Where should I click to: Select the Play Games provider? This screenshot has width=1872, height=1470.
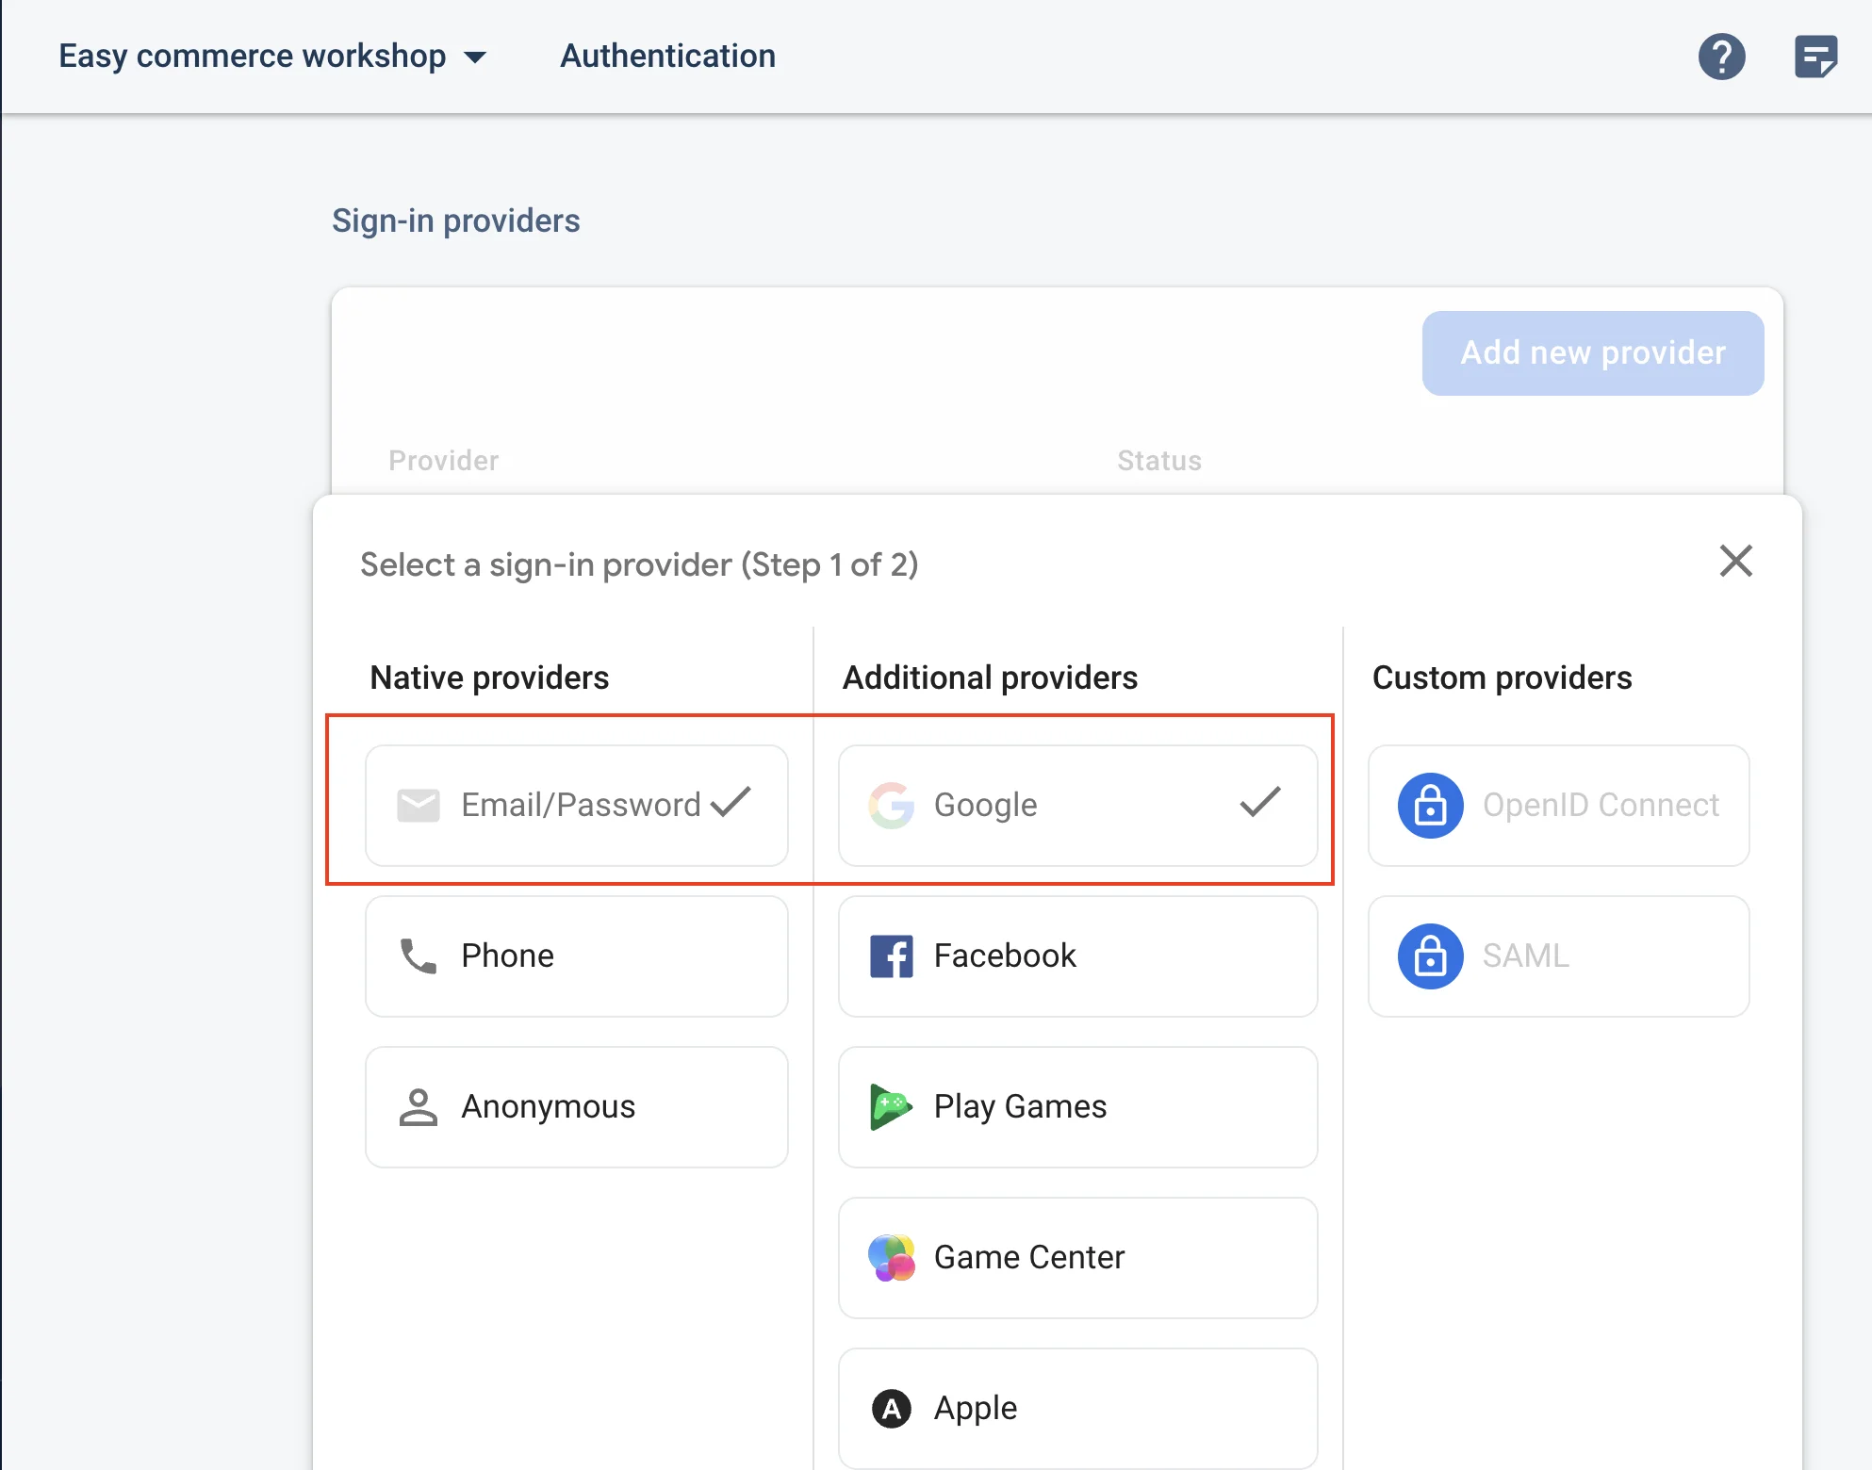pyautogui.click(x=1078, y=1107)
